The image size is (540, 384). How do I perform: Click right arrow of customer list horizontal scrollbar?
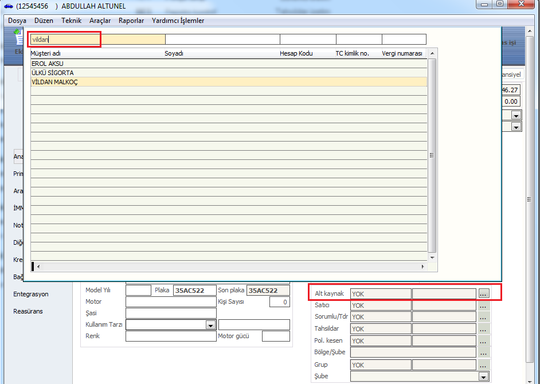tap(423, 267)
